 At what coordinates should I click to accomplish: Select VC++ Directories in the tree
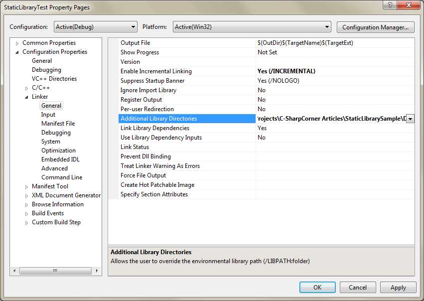[x=54, y=78]
